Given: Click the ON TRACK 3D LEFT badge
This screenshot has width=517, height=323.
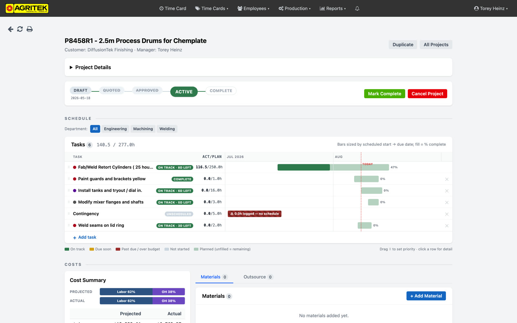Looking at the screenshot, I should pos(174,226).
